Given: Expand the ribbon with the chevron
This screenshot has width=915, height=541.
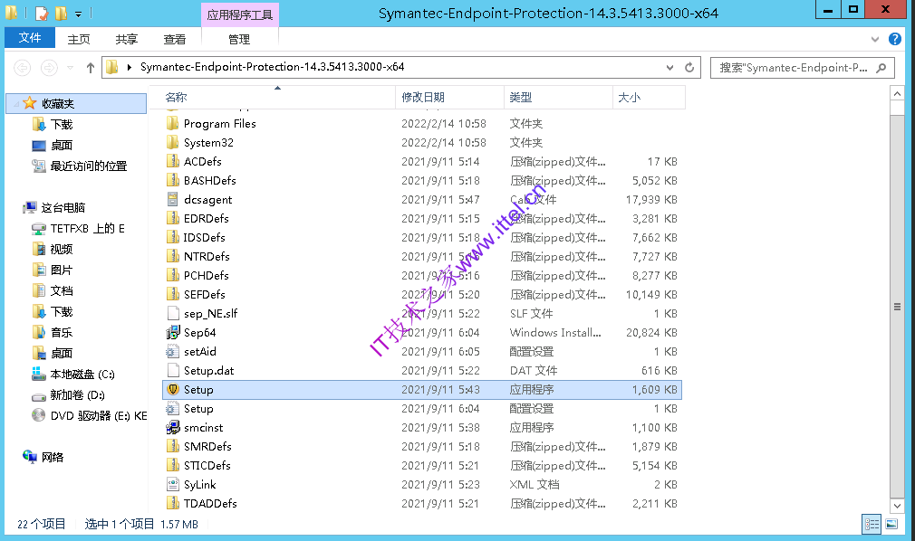Looking at the screenshot, I should tap(875, 40).
